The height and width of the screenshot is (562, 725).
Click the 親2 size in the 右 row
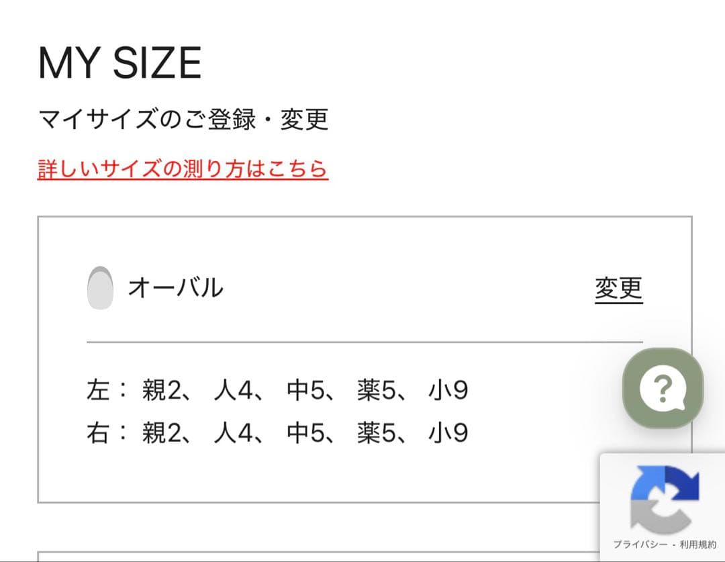point(162,433)
